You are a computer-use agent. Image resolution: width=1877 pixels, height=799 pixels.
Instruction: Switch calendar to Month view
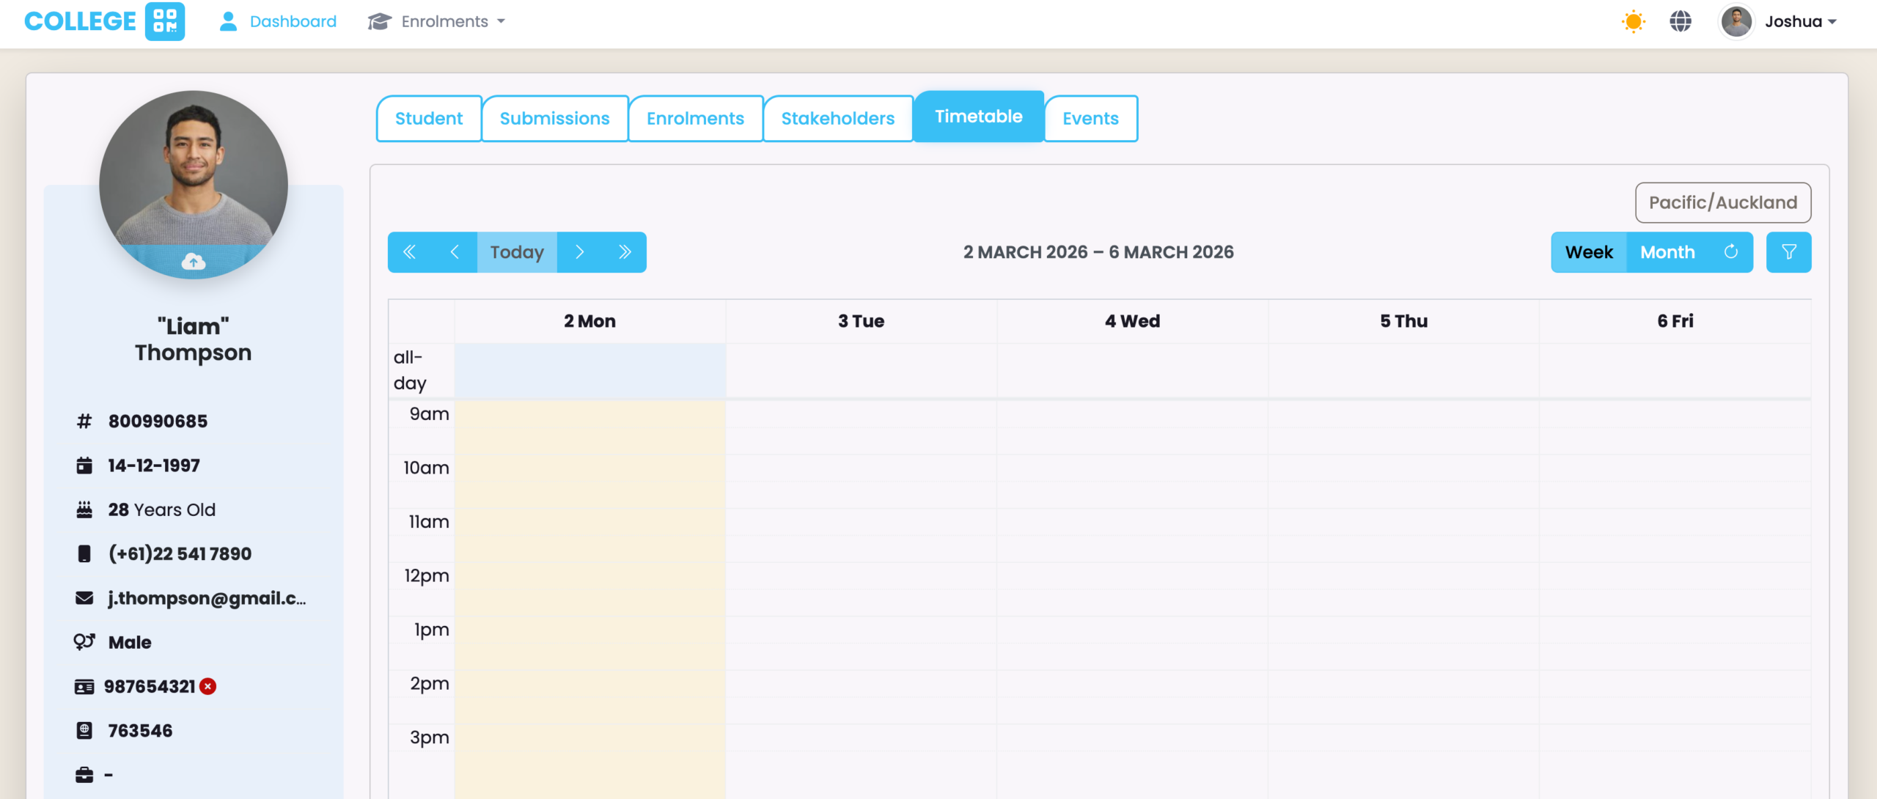[1667, 252]
